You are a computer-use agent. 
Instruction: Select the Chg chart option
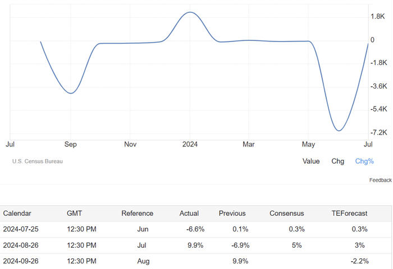point(337,161)
